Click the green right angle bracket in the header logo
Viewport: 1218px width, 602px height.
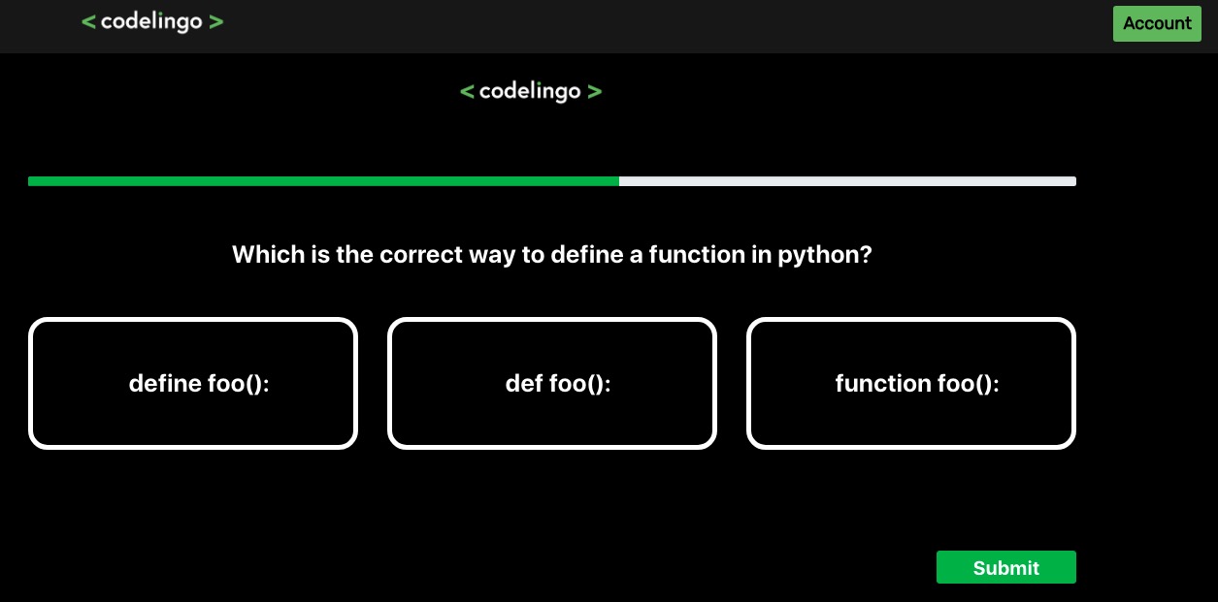tap(215, 21)
